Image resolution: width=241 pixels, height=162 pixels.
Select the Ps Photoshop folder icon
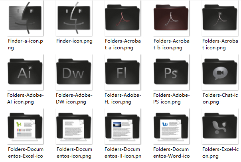171,72
